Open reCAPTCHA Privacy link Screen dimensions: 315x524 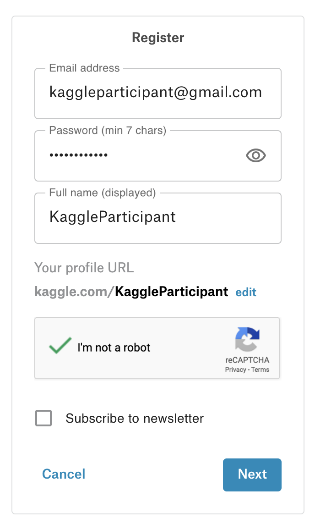coord(235,370)
